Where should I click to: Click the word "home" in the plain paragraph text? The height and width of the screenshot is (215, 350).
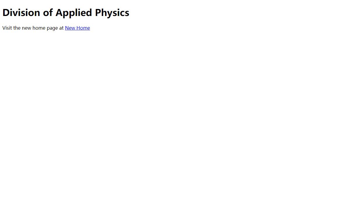pyautogui.click(x=39, y=28)
